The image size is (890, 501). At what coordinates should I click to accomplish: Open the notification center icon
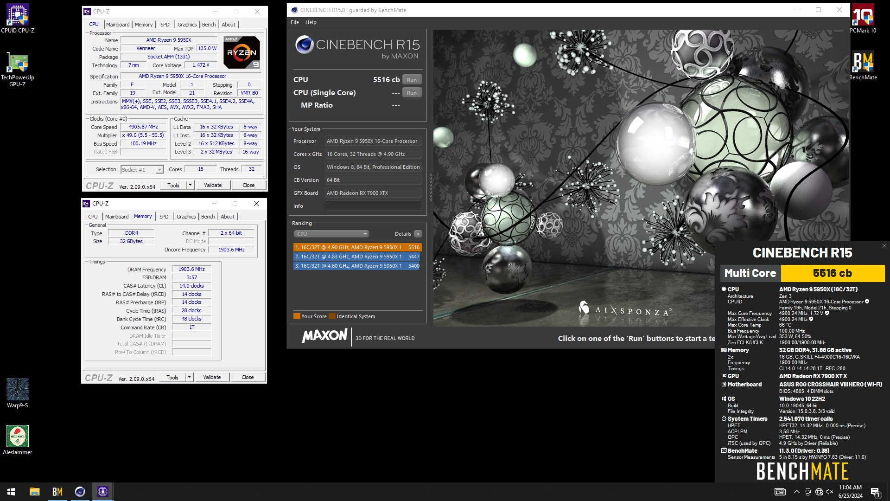coord(876,492)
